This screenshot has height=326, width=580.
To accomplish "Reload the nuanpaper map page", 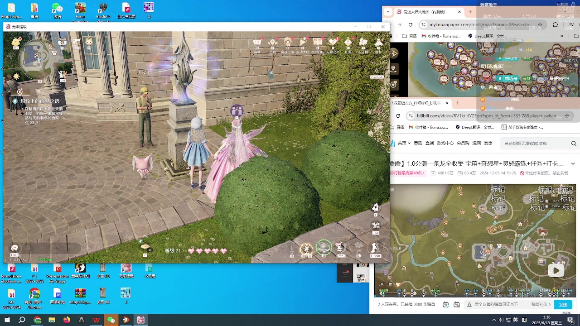I will (411, 24).
